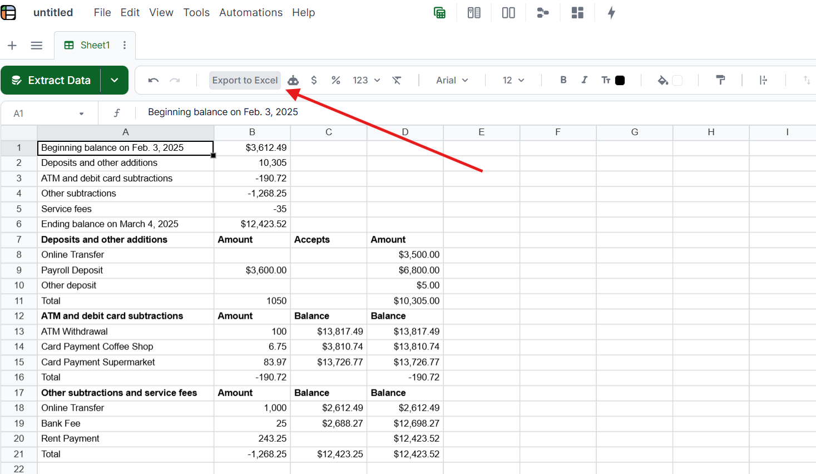Click the app logo icon
This screenshot has height=474, width=816.
coord(8,12)
